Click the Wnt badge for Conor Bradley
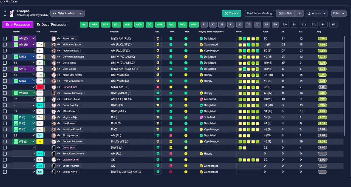This screenshot has height=187, width=351. [x=40, y=105]
